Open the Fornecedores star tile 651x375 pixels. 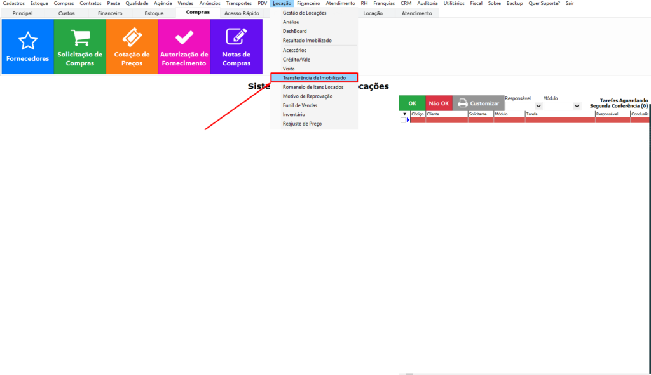(x=27, y=46)
